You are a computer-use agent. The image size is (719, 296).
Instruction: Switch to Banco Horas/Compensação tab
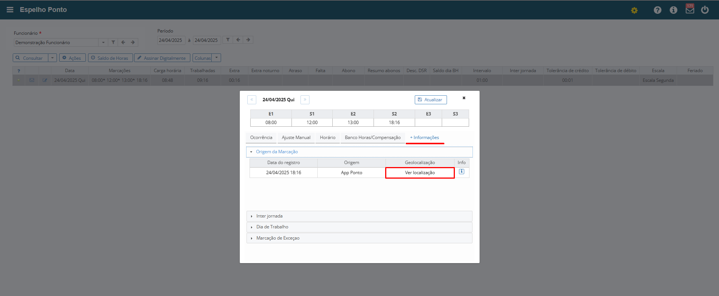tap(372, 138)
